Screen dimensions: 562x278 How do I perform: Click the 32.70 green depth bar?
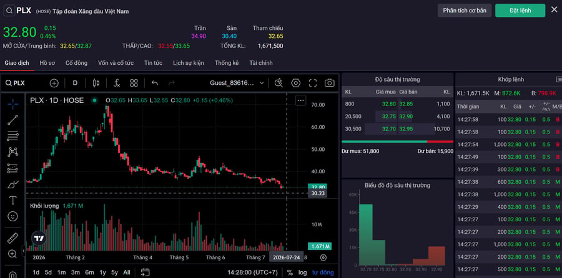tap(365, 234)
